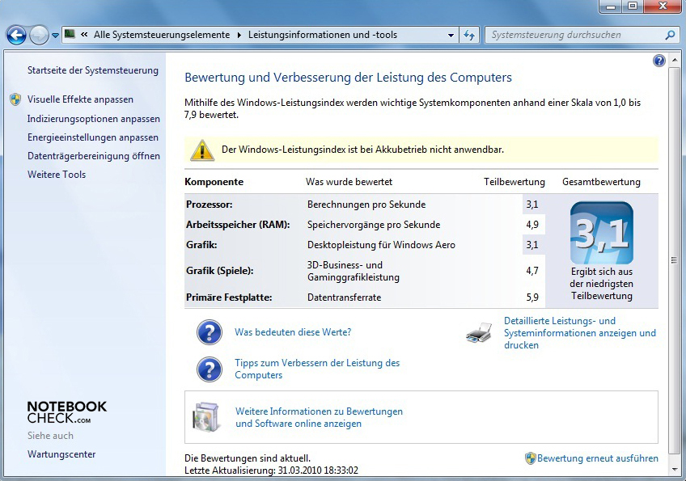Select 'Primäre Festplatte:' row label

(229, 297)
